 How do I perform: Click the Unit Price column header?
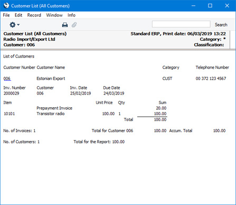[x=104, y=102]
